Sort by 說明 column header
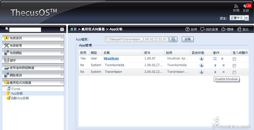This screenshot has height=130, width=254. click(177, 53)
